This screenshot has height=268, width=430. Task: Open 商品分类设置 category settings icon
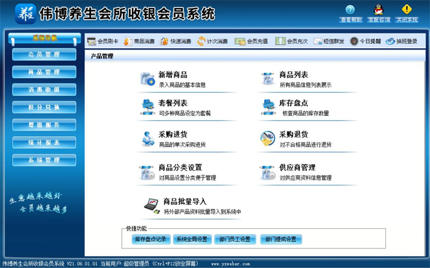pos(147,172)
